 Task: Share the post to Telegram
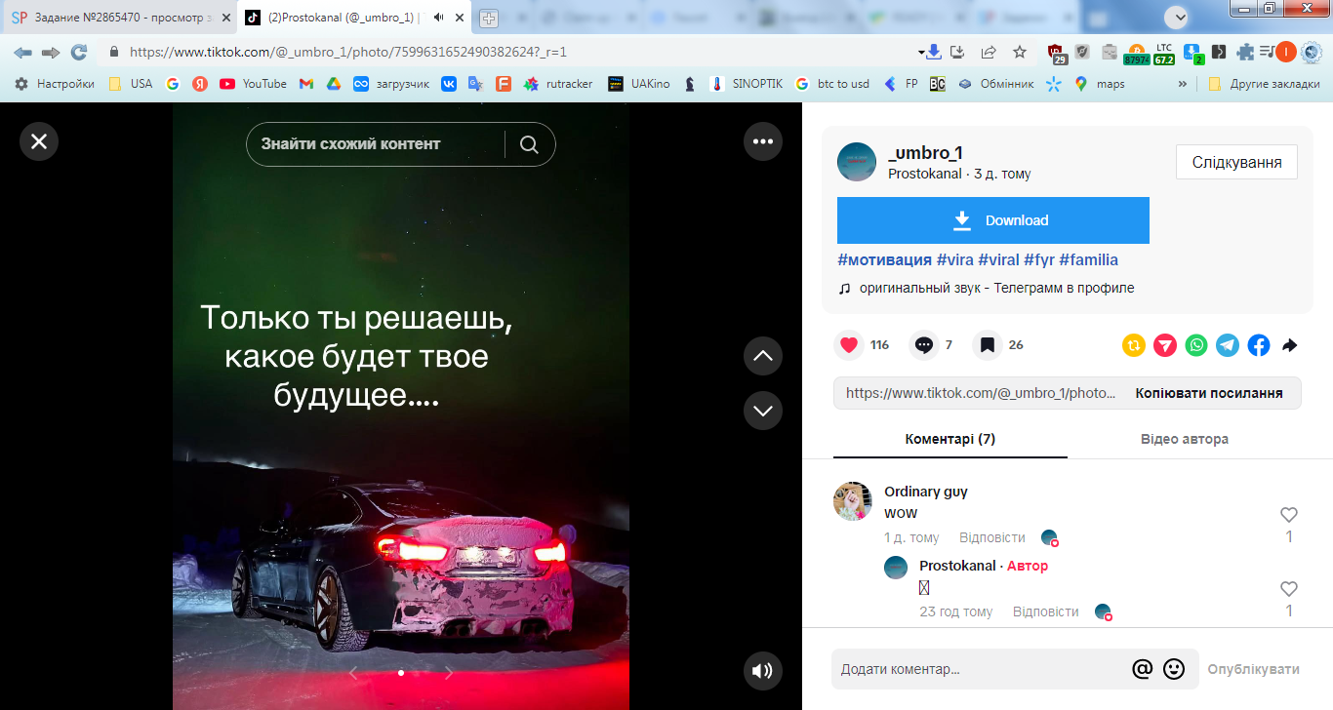tap(1228, 345)
